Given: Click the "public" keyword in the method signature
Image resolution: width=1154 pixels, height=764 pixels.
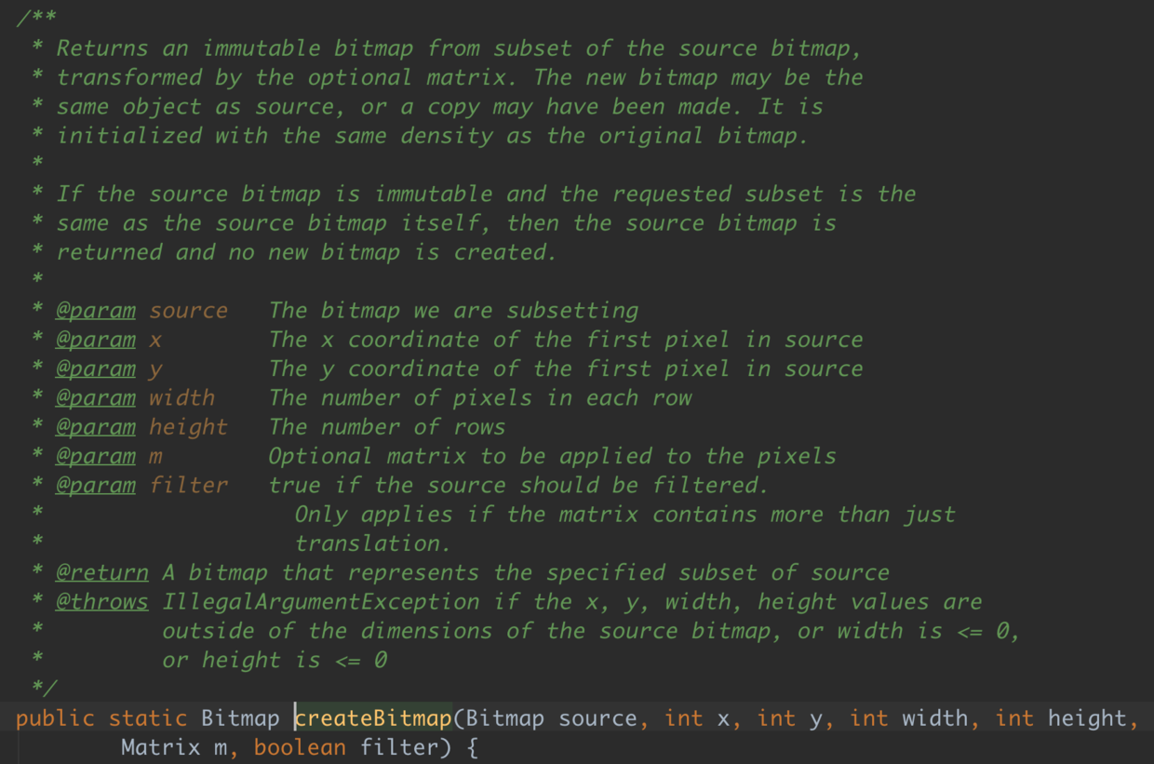Looking at the screenshot, I should point(55,718).
